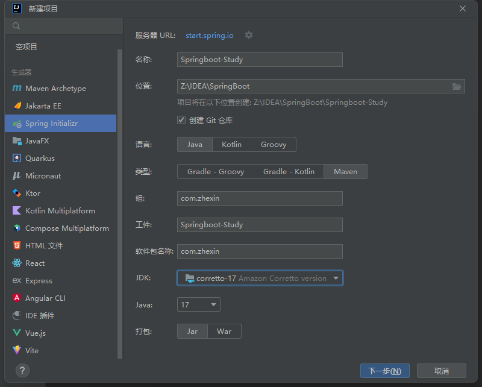Viewport: 482px width, 387px height.
Task: Click the Ktor generator icon
Action: 16,193
